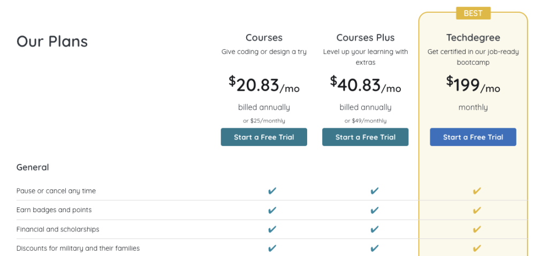548x256 pixels.
Task: Click the BEST badge above Techdegree
Action: click(473, 13)
